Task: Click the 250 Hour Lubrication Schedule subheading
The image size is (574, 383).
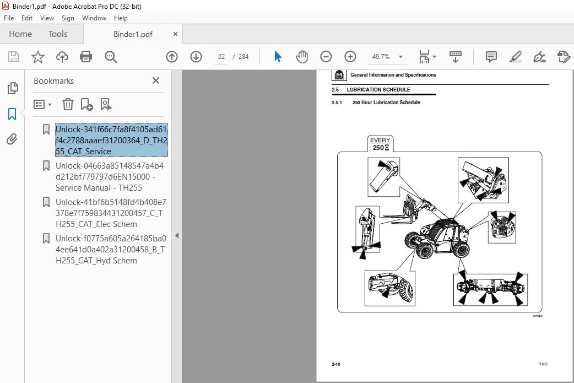Action: pos(386,103)
